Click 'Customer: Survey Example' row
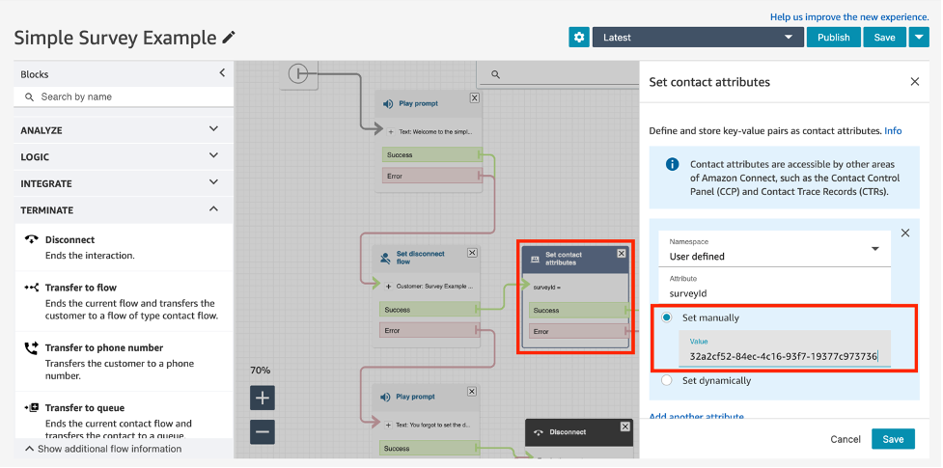This screenshot has height=468, width=943. pos(430,287)
